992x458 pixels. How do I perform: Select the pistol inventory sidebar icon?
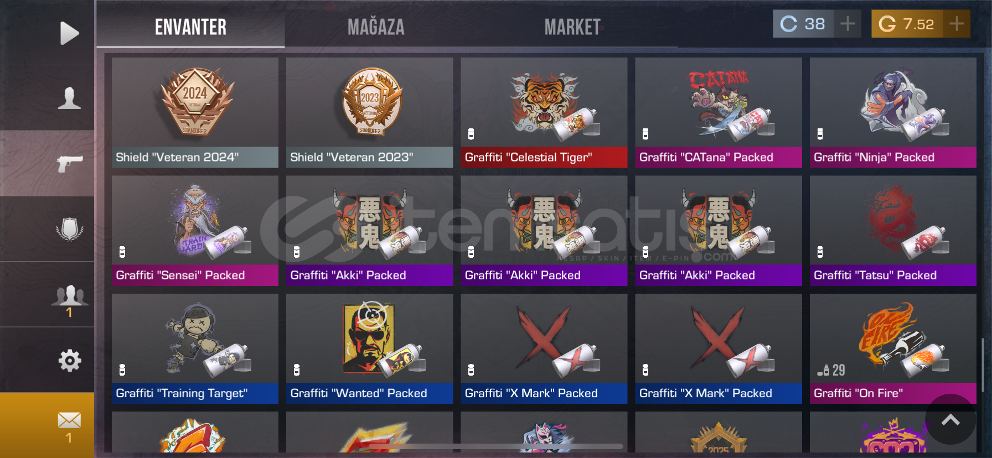tap(69, 163)
